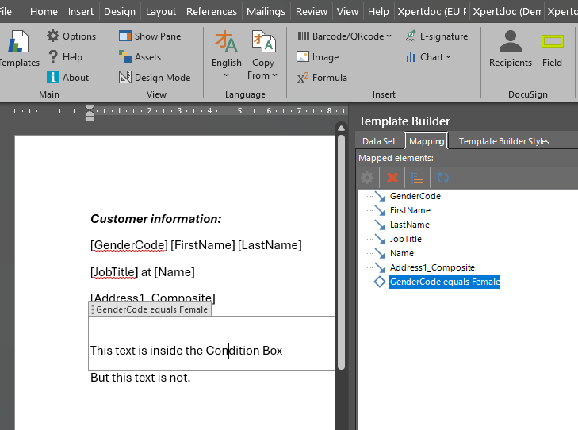This screenshot has height=430, width=578.
Task: Open the View ribbon tab
Action: [x=347, y=11]
